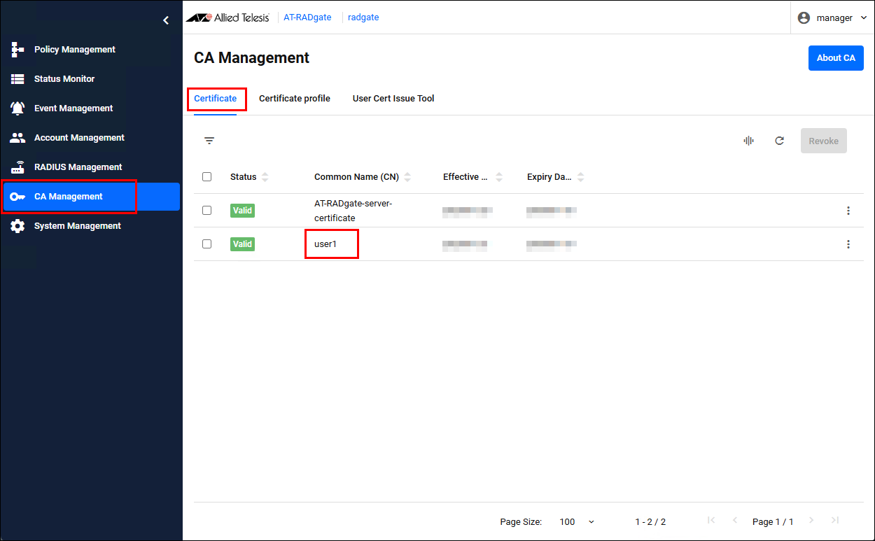Click the manager user avatar icon
This screenshot has width=875, height=541.
click(804, 18)
